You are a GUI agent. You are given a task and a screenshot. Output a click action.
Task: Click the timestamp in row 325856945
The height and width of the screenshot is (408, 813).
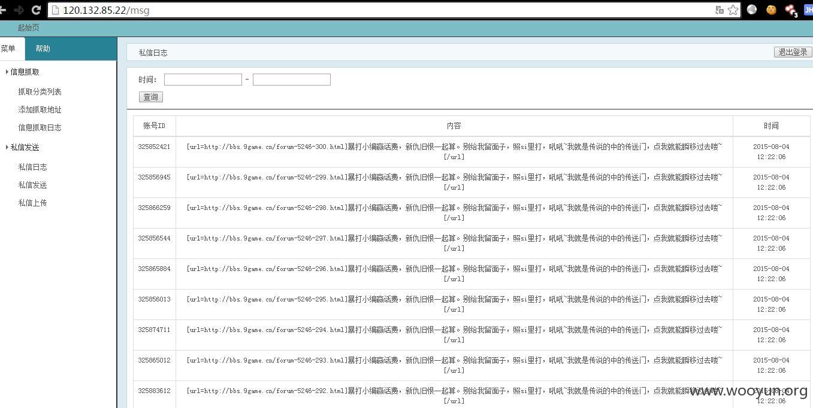point(771,182)
